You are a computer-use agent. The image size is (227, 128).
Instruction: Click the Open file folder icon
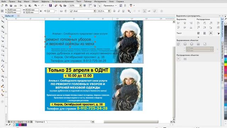click(6, 6)
